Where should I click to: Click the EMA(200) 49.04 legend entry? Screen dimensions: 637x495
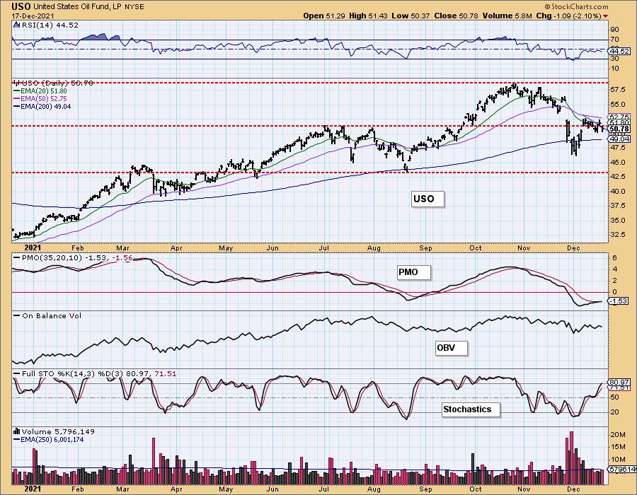point(42,106)
